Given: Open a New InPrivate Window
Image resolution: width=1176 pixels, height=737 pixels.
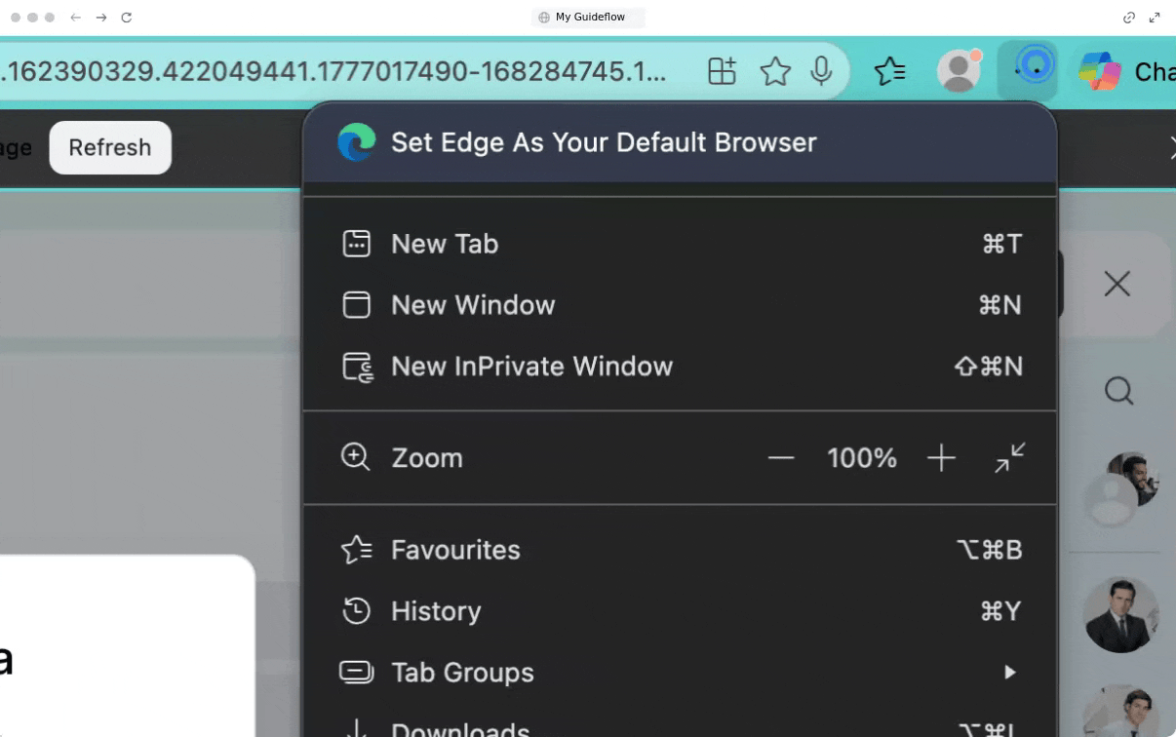Looking at the screenshot, I should tap(531, 367).
